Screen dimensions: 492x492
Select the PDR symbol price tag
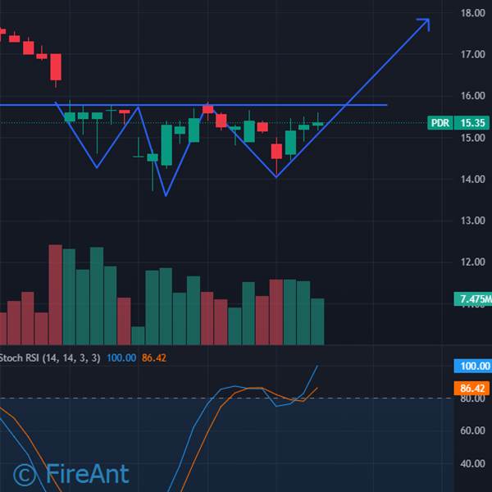coord(440,123)
